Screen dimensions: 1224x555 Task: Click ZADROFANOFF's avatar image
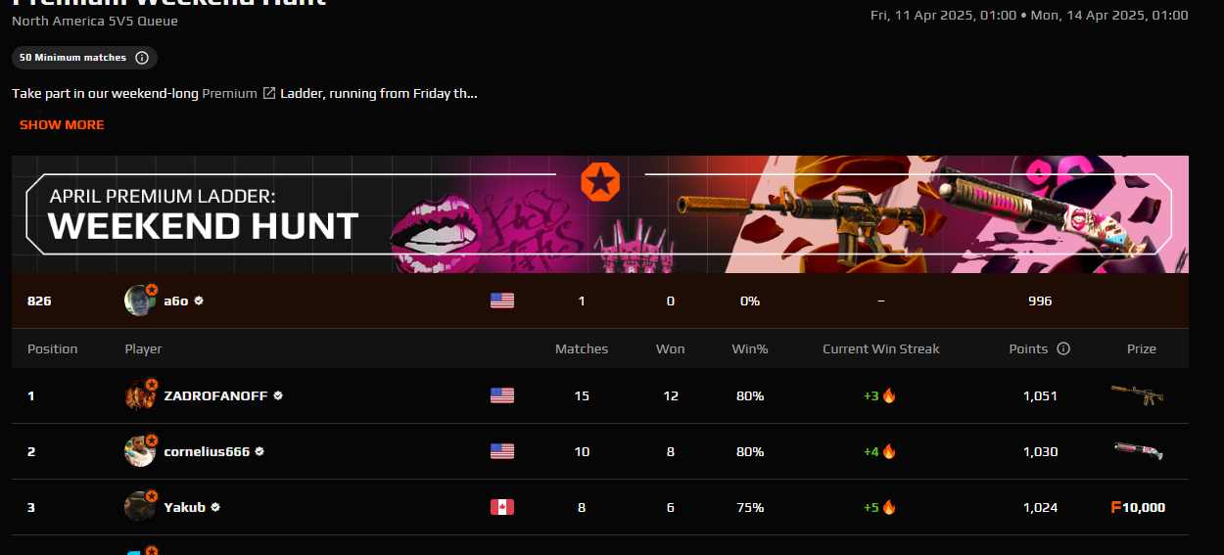coord(140,395)
